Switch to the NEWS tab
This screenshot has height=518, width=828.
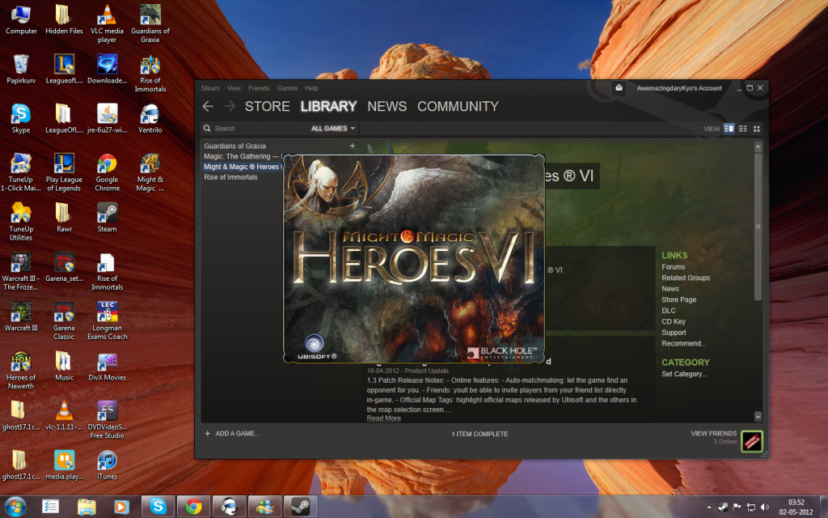387,106
